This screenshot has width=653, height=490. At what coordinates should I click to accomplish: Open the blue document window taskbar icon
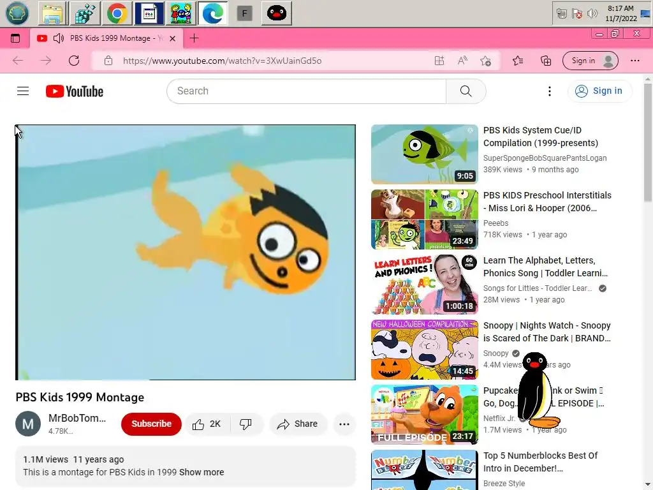tap(149, 13)
